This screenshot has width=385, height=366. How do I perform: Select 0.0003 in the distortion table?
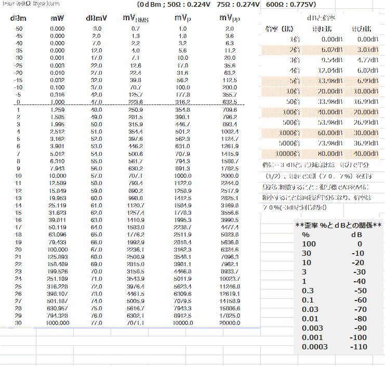(315, 347)
